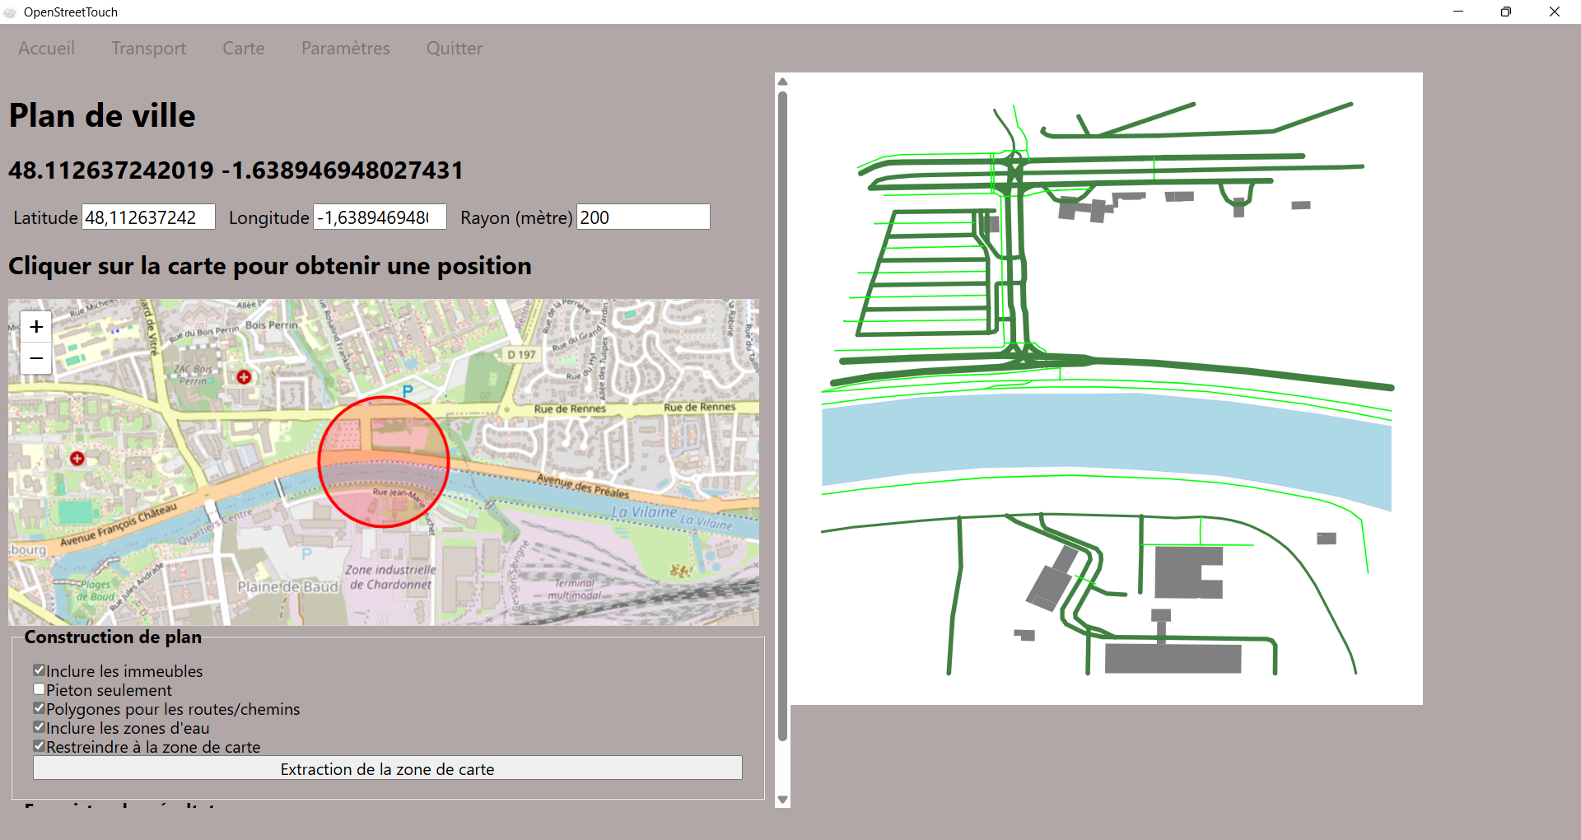Click the scrollbar down arrow

(x=782, y=800)
